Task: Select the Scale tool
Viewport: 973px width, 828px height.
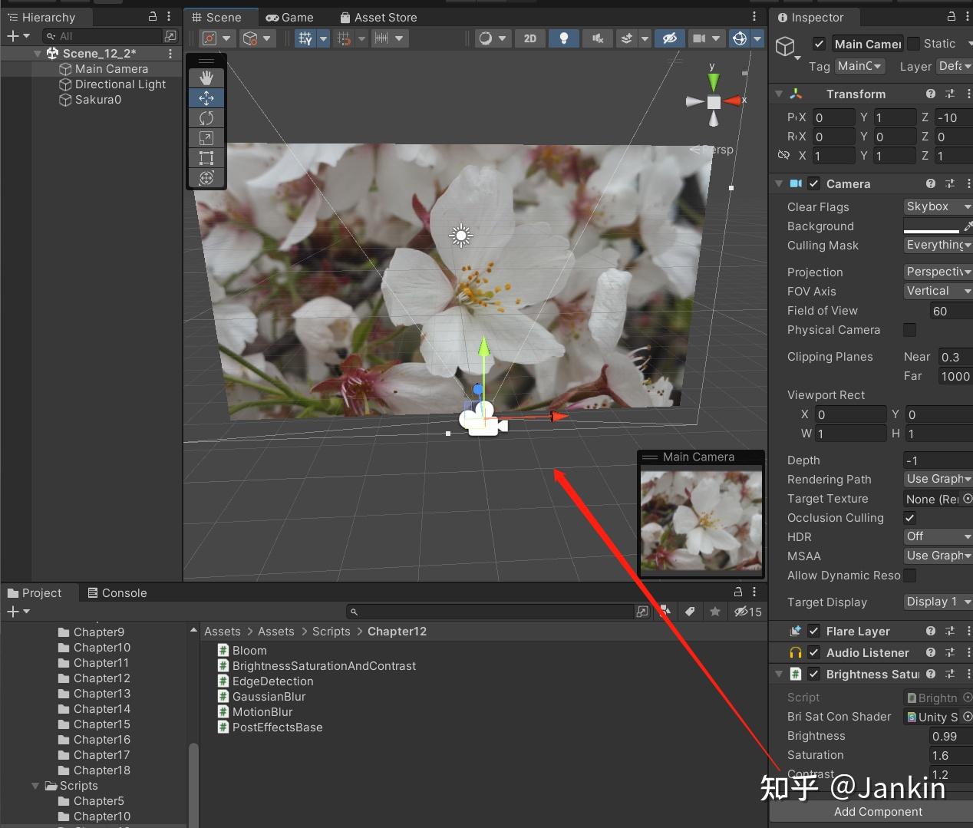Action: click(x=206, y=137)
